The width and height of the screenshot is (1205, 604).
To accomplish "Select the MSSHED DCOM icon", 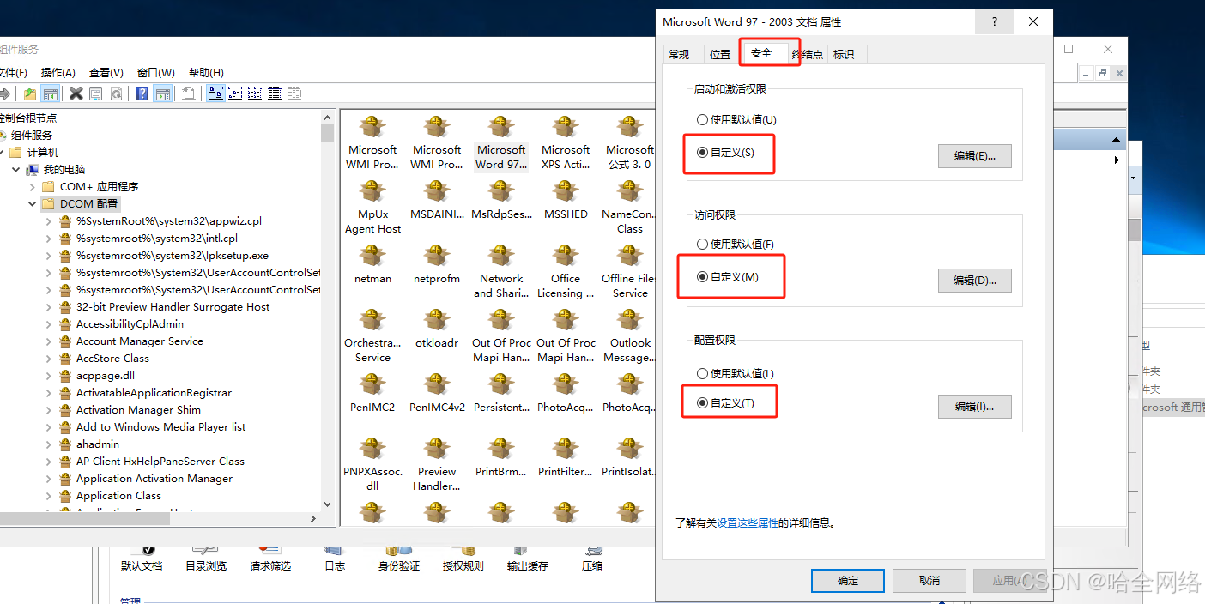I will point(566,200).
